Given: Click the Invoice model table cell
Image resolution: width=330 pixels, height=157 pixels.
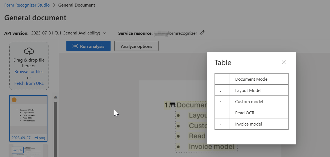Looking at the screenshot, I should [x=259, y=124].
